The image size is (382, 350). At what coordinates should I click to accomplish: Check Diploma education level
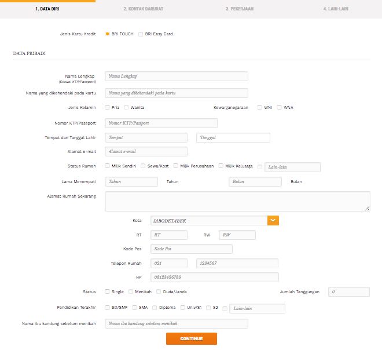(155, 308)
